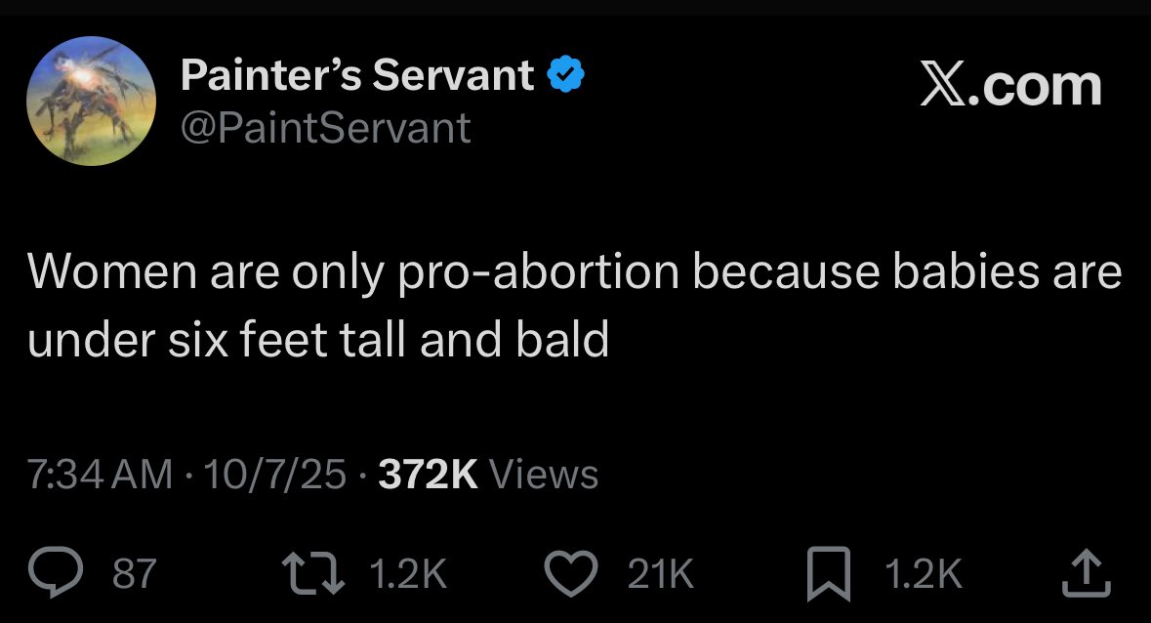The width and height of the screenshot is (1151, 623).
Task: Click the 21K likes count
Action: pyautogui.click(x=660, y=574)
